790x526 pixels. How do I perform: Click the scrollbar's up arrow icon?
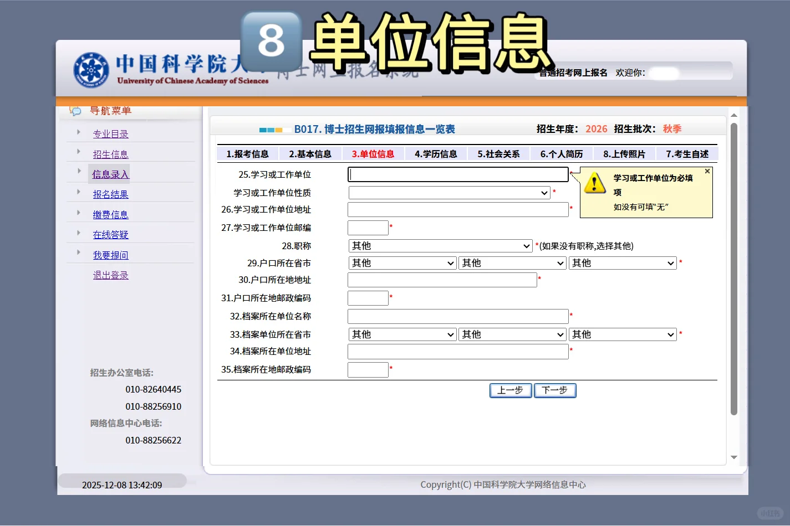click(734, 115)
